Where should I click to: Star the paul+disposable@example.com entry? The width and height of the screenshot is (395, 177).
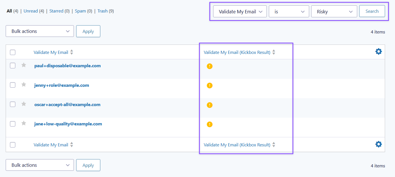[24, 65]
